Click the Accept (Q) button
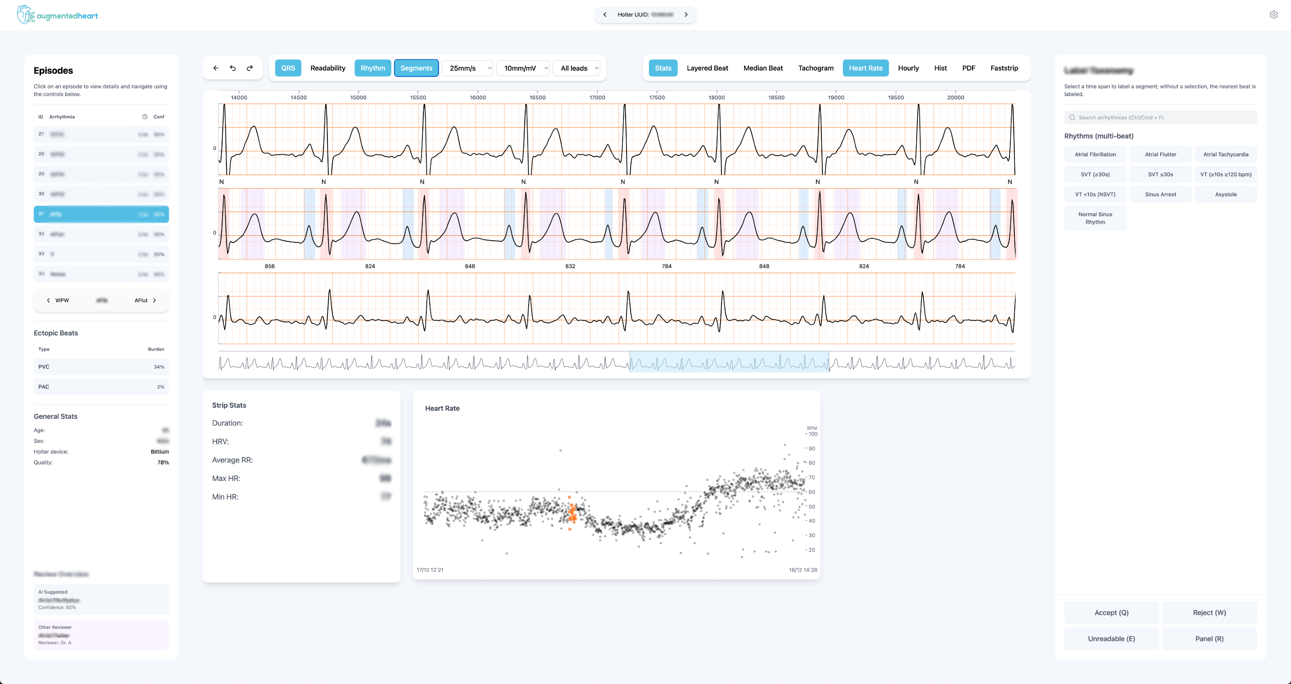The height and width of the screenshot is (684, 1291). tap(1111, 612)
